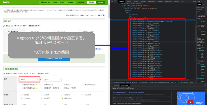
Task: Click the 賃貸マンション link
Action: coord(85,15)
